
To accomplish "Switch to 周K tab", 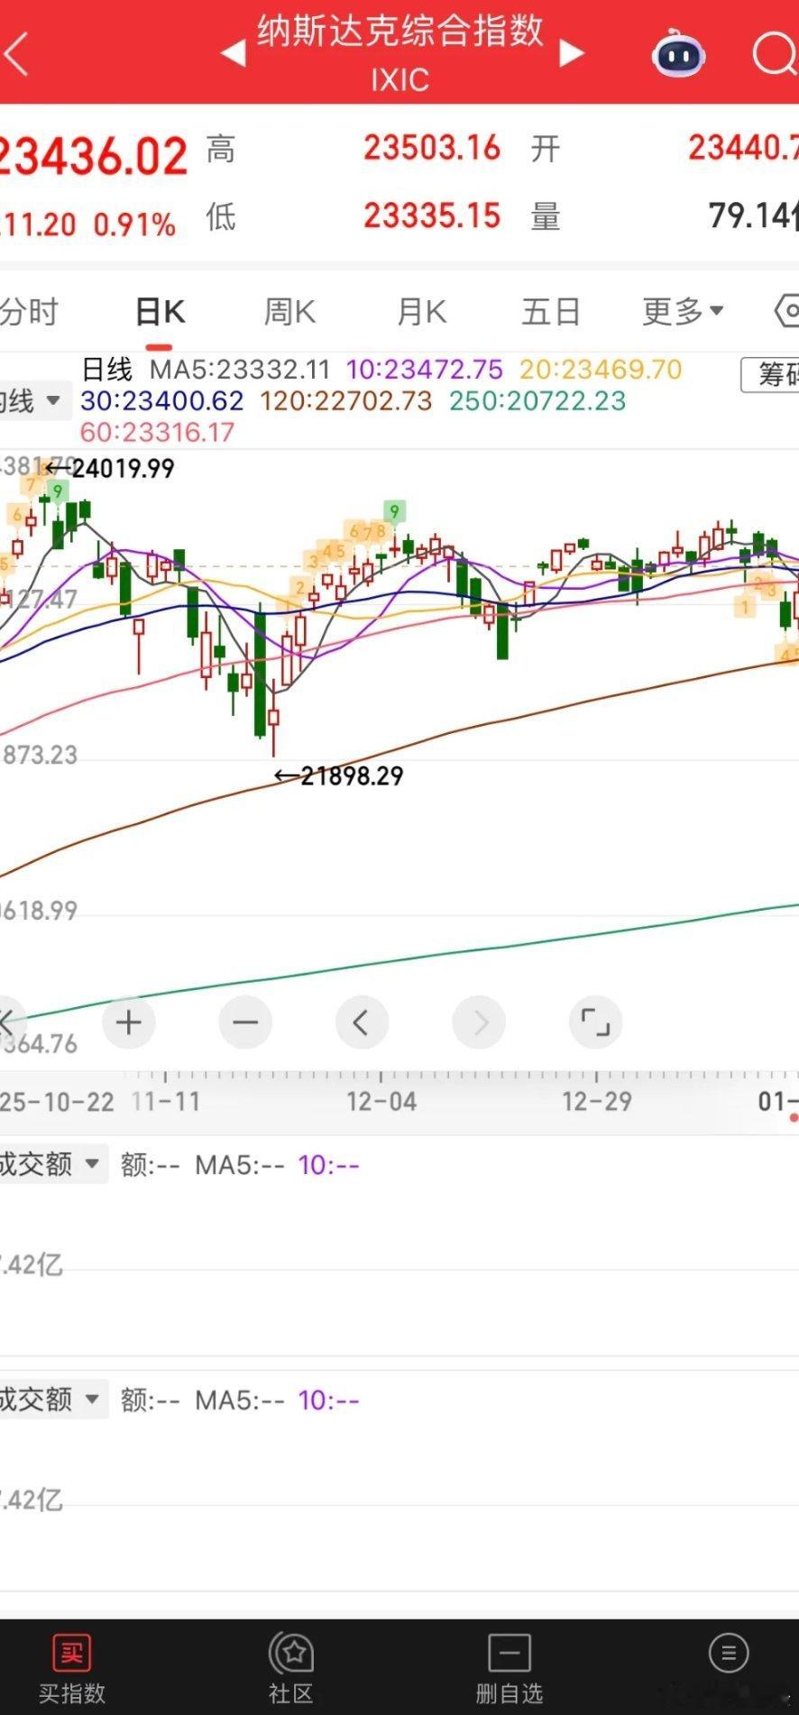I will (289, 312).
